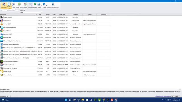Click NVIDIA Corporation company cell
The height and width of the screenshot is (102, 182).
[75, 61]
